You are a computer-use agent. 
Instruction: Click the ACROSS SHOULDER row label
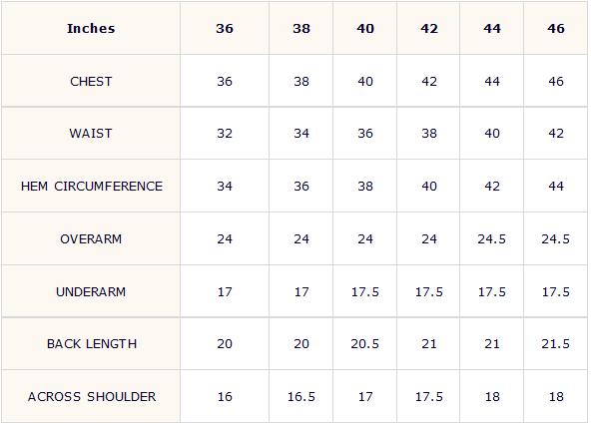[x=92, y=397]
